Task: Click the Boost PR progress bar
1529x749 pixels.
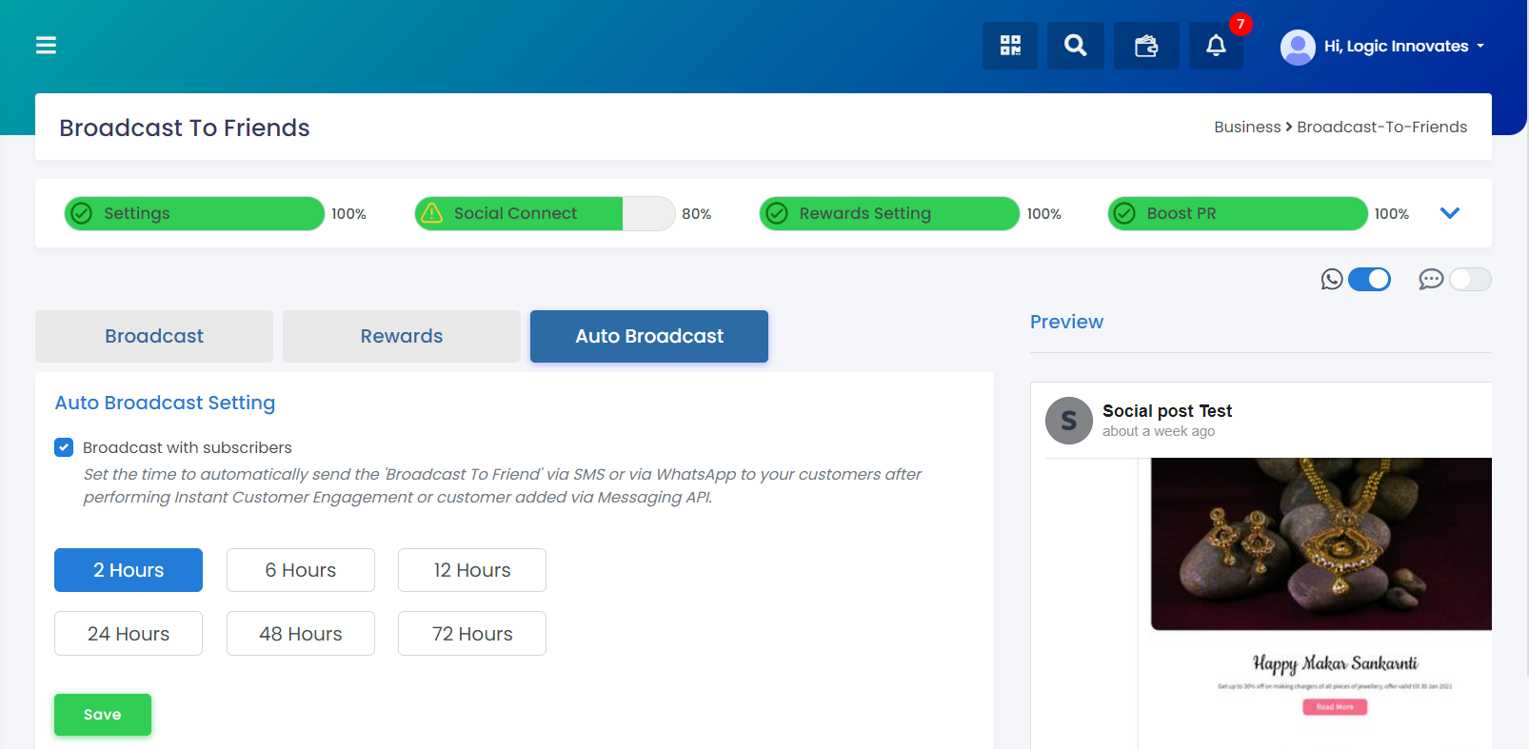Action: coord(1238,213)
